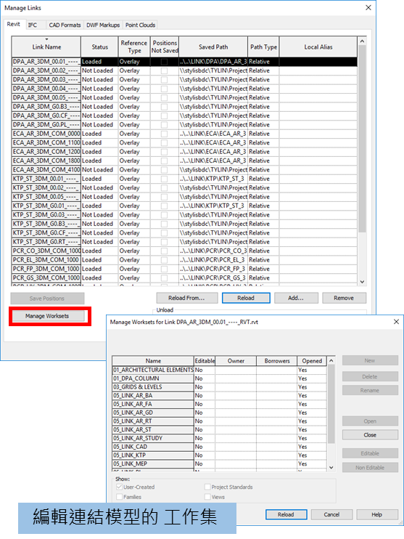Click Cancel in Manage Worksets dialog
The image size is (404, 539).
coord(331,514)
